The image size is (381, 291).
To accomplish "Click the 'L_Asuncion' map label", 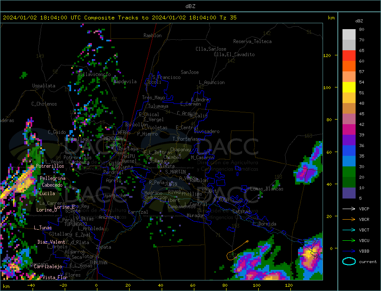I will click(212, 82).
